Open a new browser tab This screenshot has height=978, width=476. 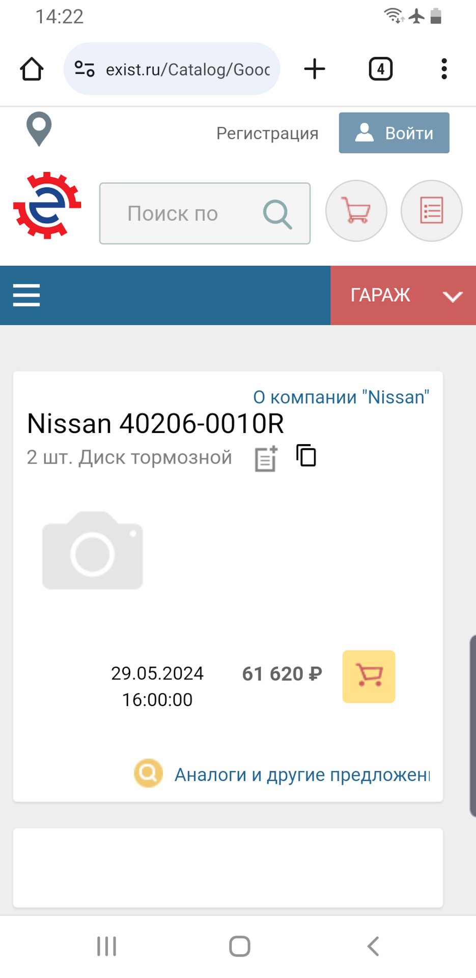click(x=315, y=69)
